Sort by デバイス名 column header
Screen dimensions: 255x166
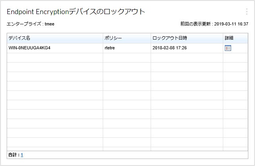click(55, 38)
